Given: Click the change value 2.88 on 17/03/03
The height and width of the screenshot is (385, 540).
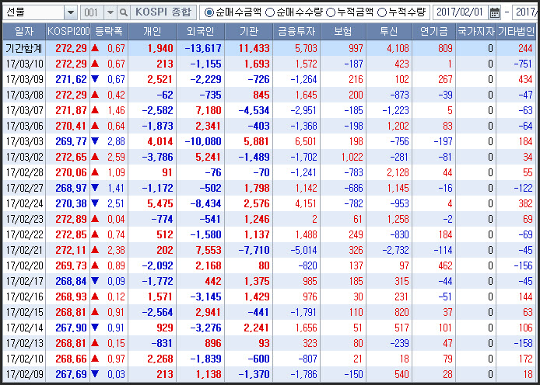Looking at the screenshot, I should 116,141.
